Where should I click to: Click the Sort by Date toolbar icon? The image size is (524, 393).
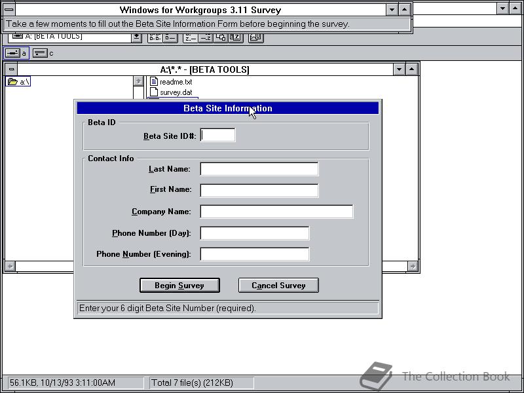(x=236, y=37)
